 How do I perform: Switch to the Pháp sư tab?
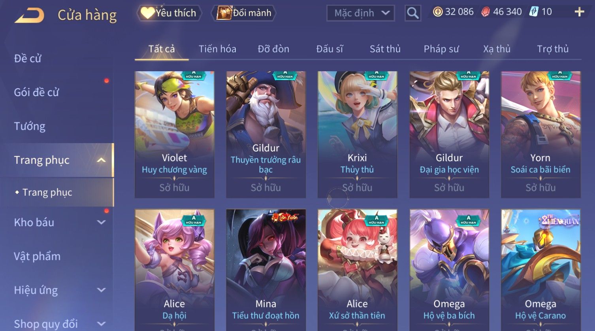tap(441, 49)
